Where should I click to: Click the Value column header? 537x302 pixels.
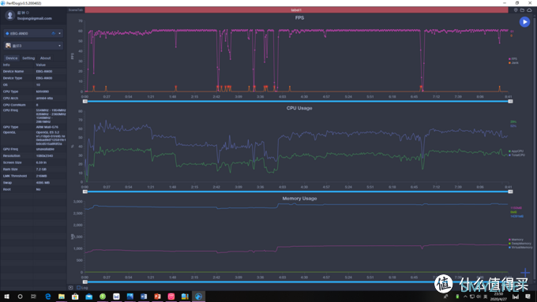pyautogui.click(x=41, y=65)
